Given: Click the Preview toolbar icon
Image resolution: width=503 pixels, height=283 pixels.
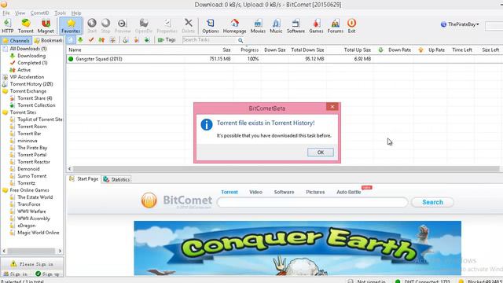Looking at the screenshot, I should click(123, 26).
